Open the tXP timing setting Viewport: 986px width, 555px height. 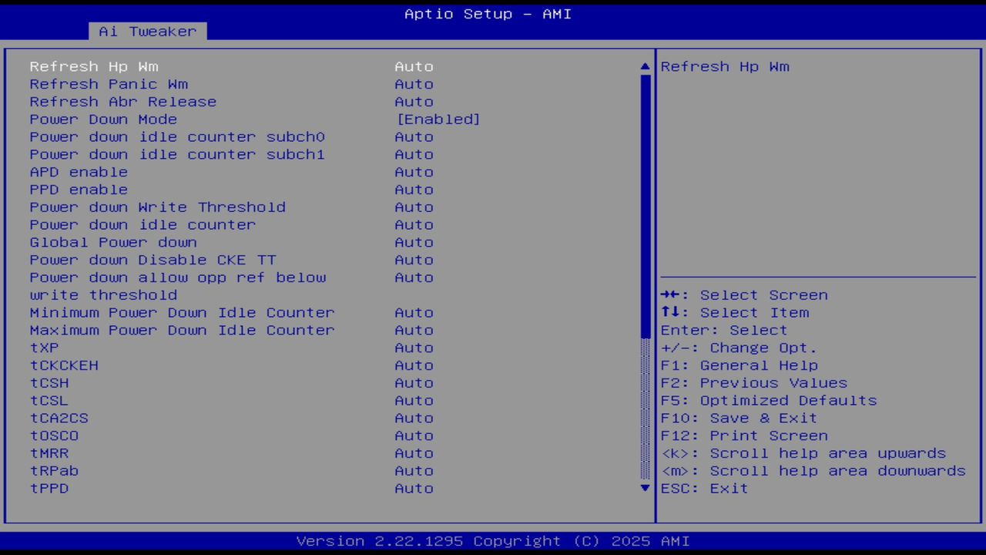(44, 347)
